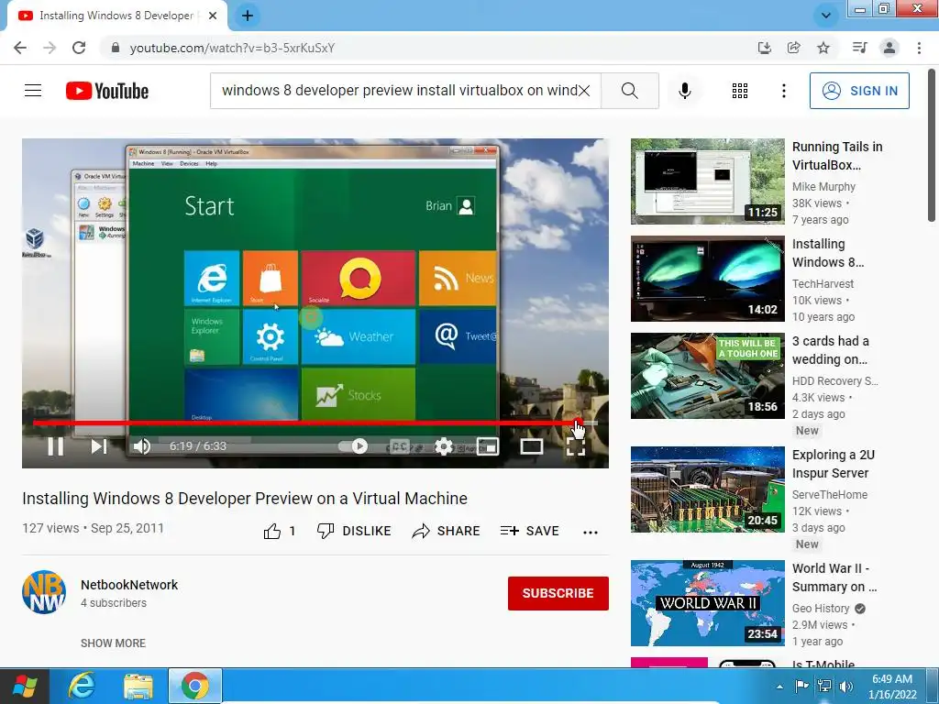The image size is (939, 704).
Task: Open Chrome three-dot menu
Action: coord(919,48)
